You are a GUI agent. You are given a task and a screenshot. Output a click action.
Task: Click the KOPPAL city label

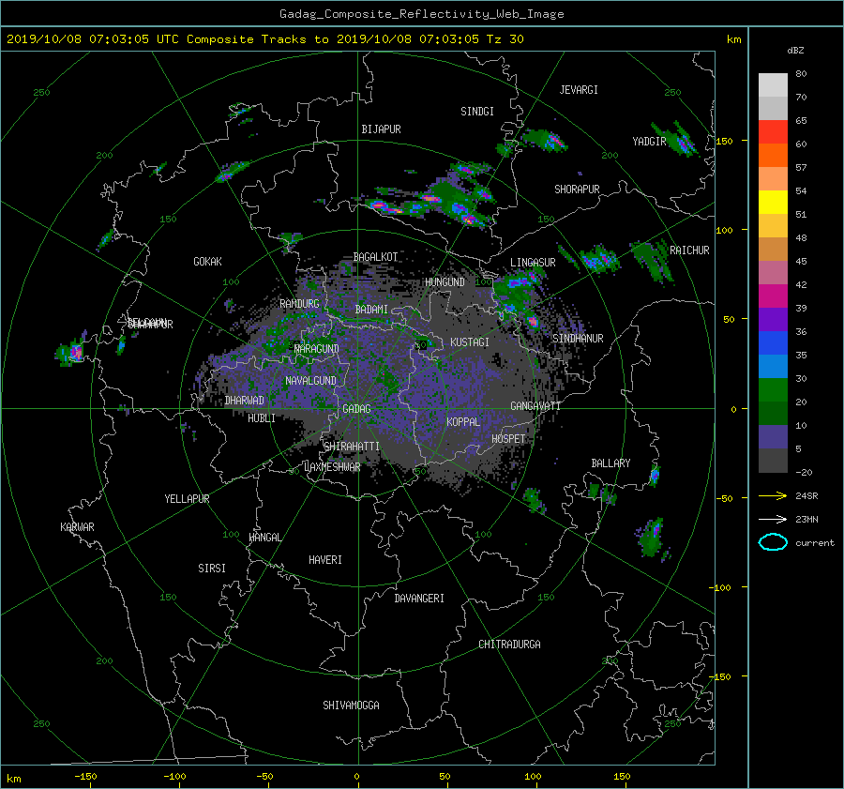463,422
